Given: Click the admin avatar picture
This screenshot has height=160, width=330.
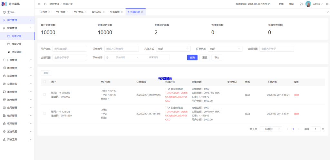Looking at the screenshot, I should pyautogui.click(x=308, y=4).
